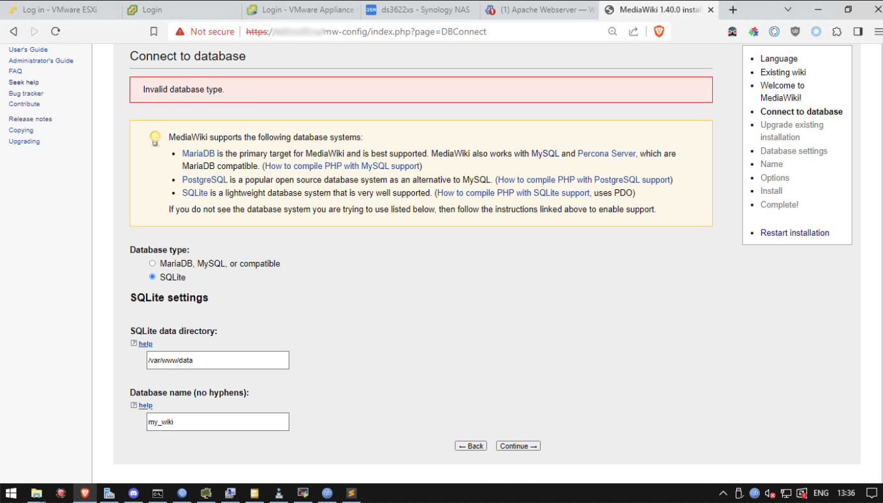Open the Windows Start menu
883x503 pixels.
click(x=11, y=493)
